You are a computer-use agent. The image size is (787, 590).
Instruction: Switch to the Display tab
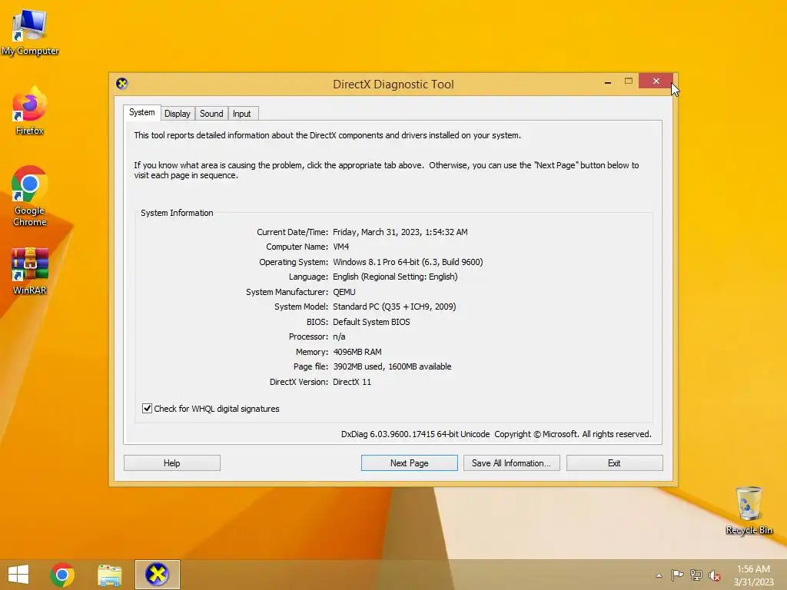[x=178, y=114]
